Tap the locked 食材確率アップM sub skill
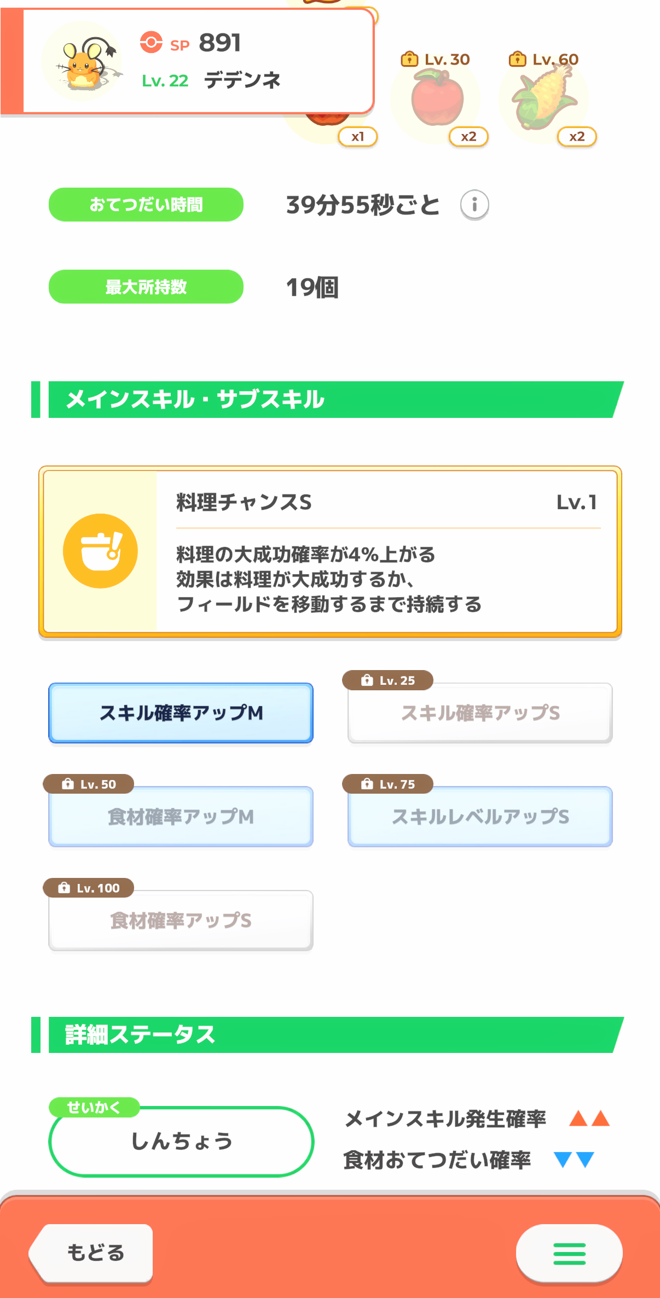Image resolution: width=660 pixels, height=1298 pixels. point(181,817)
